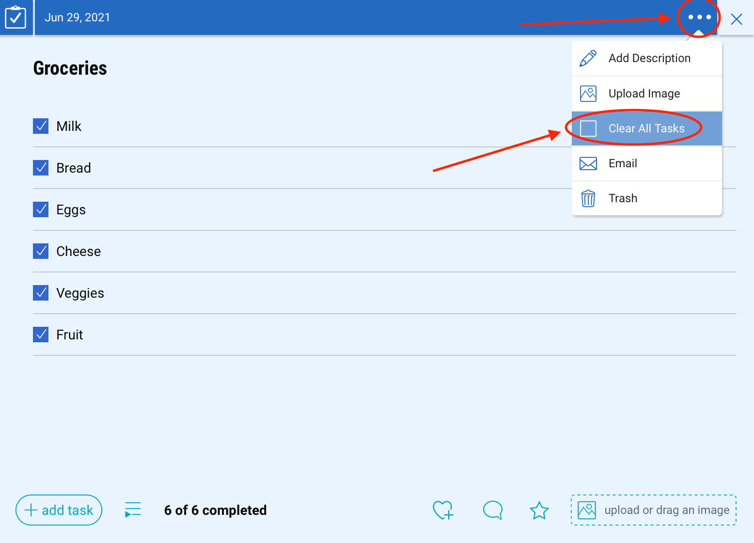The height and width of the screenshot is (543, 754).
Task: Choose Upload Image from the menu
Action: (647, 94)
